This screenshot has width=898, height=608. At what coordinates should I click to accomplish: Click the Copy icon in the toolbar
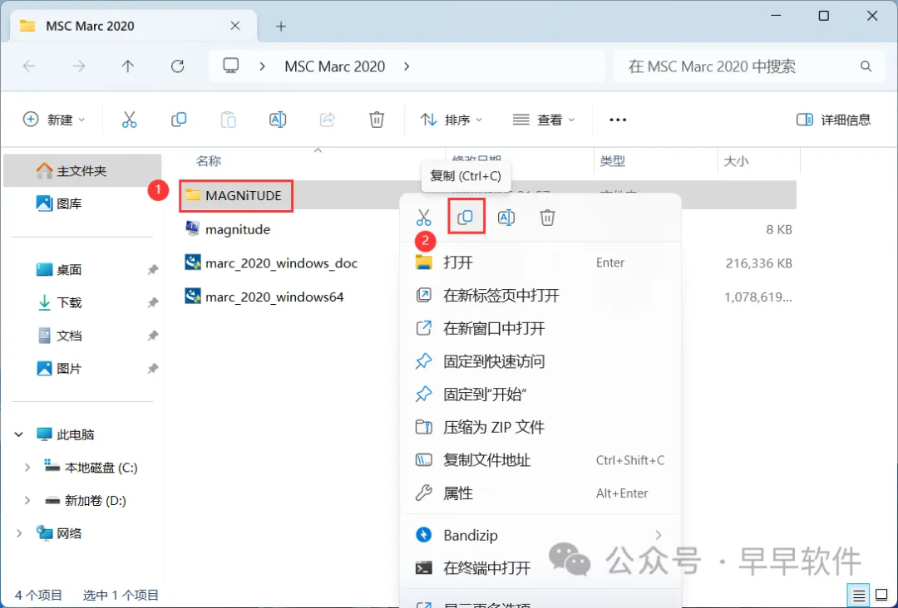[179, 120]
